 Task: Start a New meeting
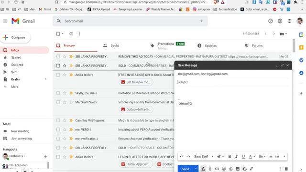20,131
